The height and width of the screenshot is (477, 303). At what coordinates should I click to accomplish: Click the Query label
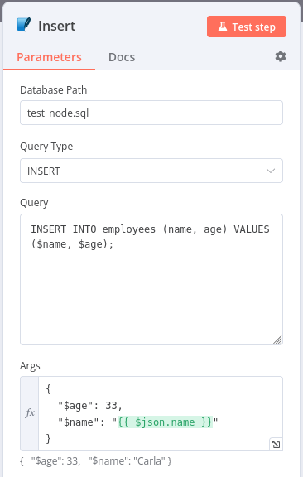[x=34, y=203]
